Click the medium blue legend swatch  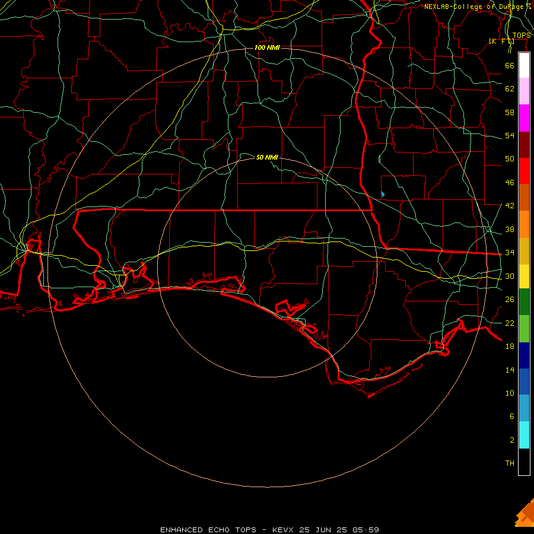click(524, 382)
